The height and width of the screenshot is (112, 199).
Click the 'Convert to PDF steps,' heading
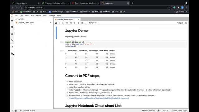click(x=82, y=76)
